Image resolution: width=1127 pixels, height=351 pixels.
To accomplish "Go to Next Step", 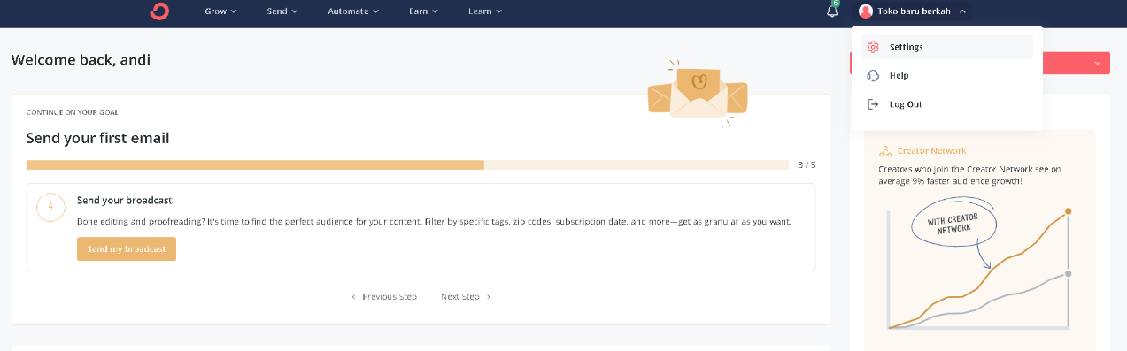I will [x=466, y=297].
